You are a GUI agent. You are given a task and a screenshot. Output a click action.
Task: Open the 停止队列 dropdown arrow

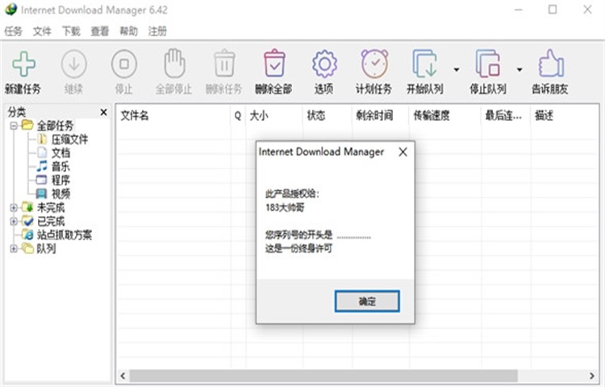(x=519, y=70)
